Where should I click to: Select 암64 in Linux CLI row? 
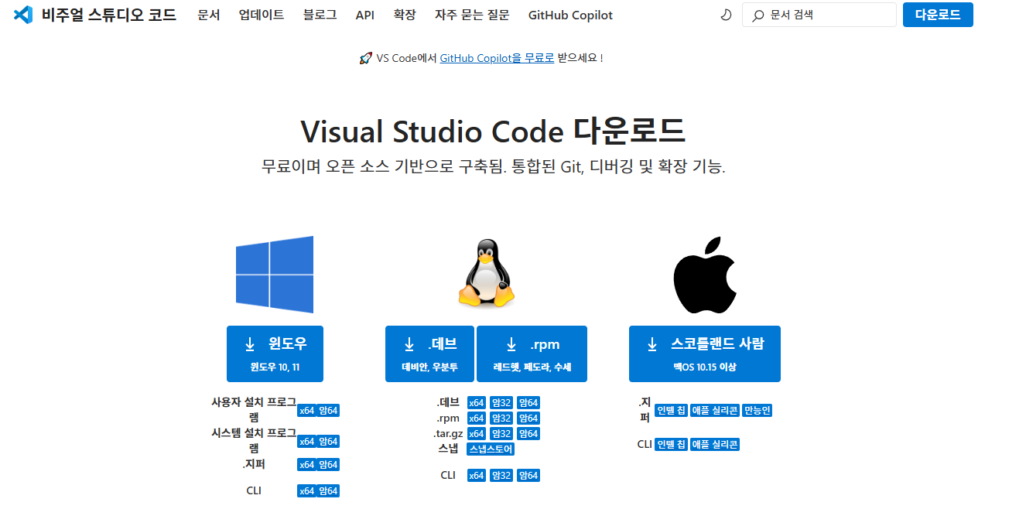[528, 475]
